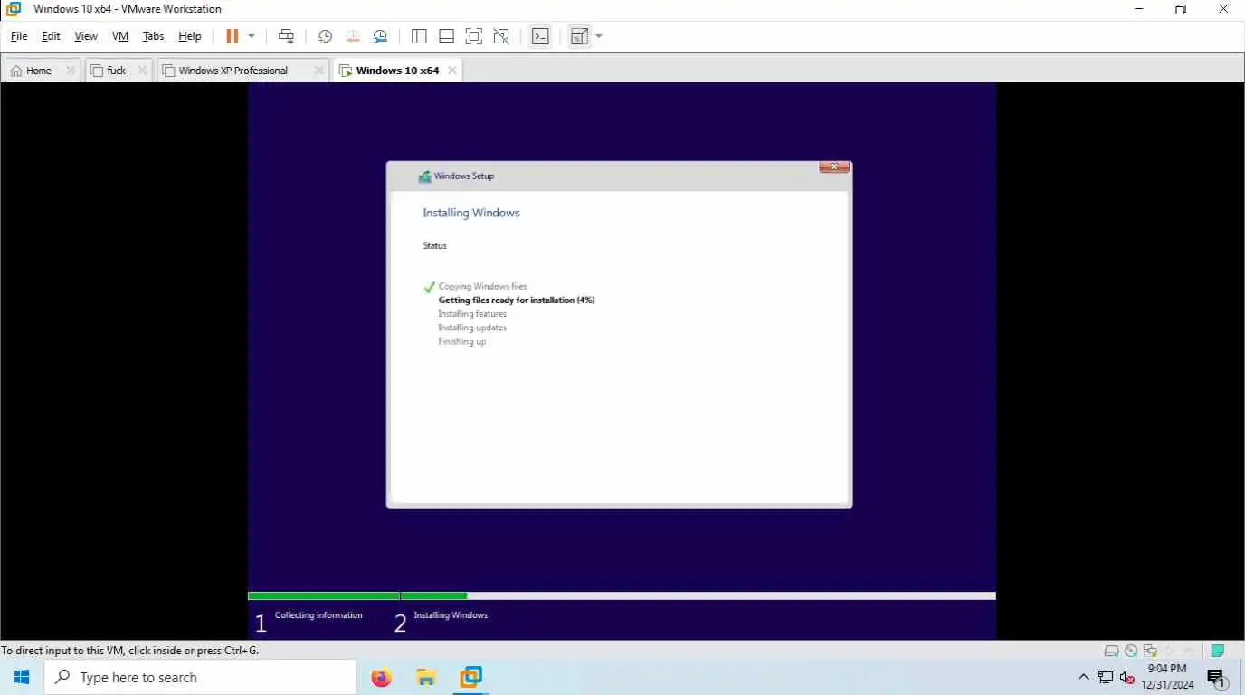The height and width of the screenshot is (695, 1245).
Task: Revert the VM to its previous snapshot
Action: coord(353,36)
